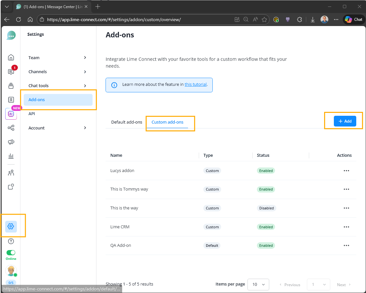Screen dimensions: 366x293
Task: Select API in the settings menu
Action: click(32, 113)
